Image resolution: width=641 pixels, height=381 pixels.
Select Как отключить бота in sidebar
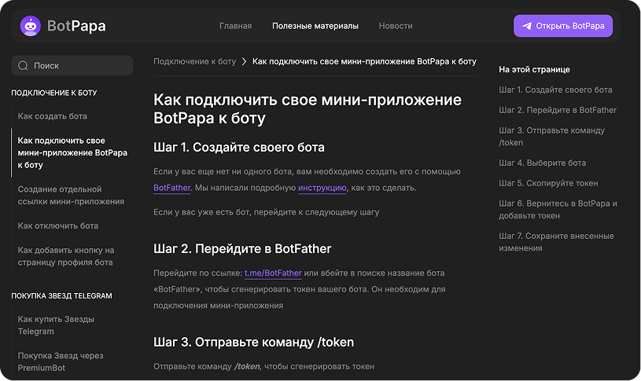57,225
